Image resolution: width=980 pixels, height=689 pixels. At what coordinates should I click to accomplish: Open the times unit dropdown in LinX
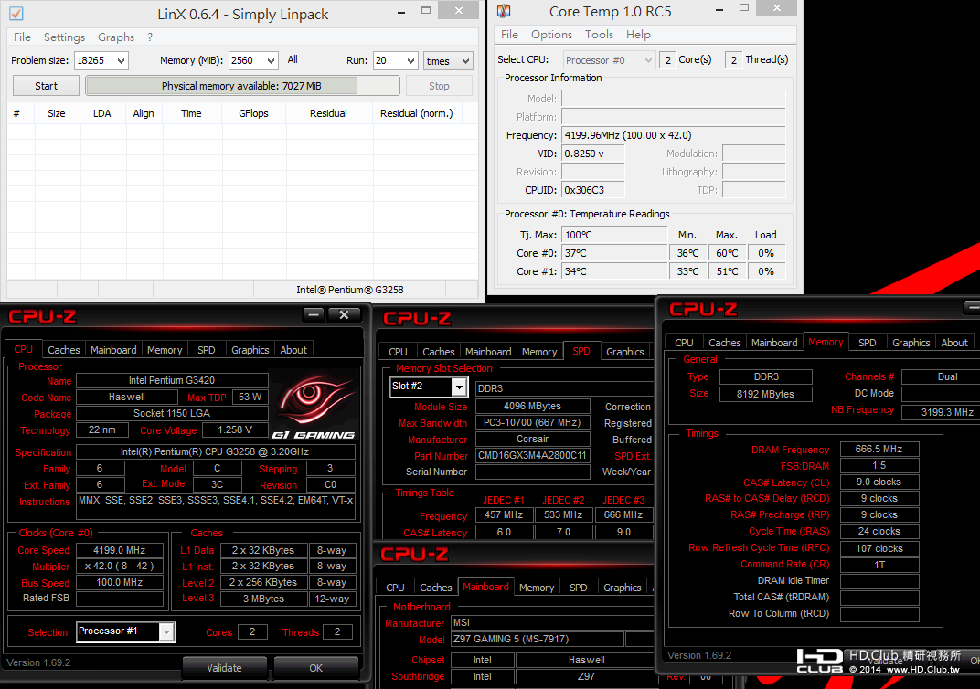465,61
